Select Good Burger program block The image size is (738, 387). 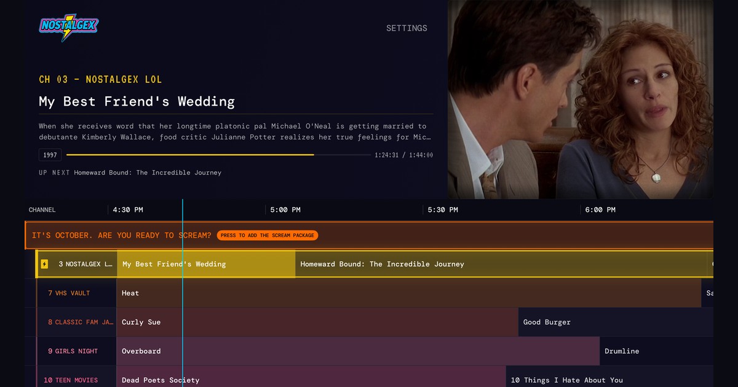click(x=616, y=322)
